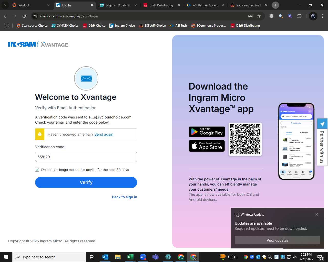Open File Explorer from the taskbar
The height and width of the screenshot is (262, 328).
click(x=118, y=257)
